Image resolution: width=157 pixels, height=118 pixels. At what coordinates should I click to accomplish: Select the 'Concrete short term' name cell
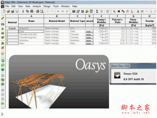pyautogui.click(x=31, y=35)
